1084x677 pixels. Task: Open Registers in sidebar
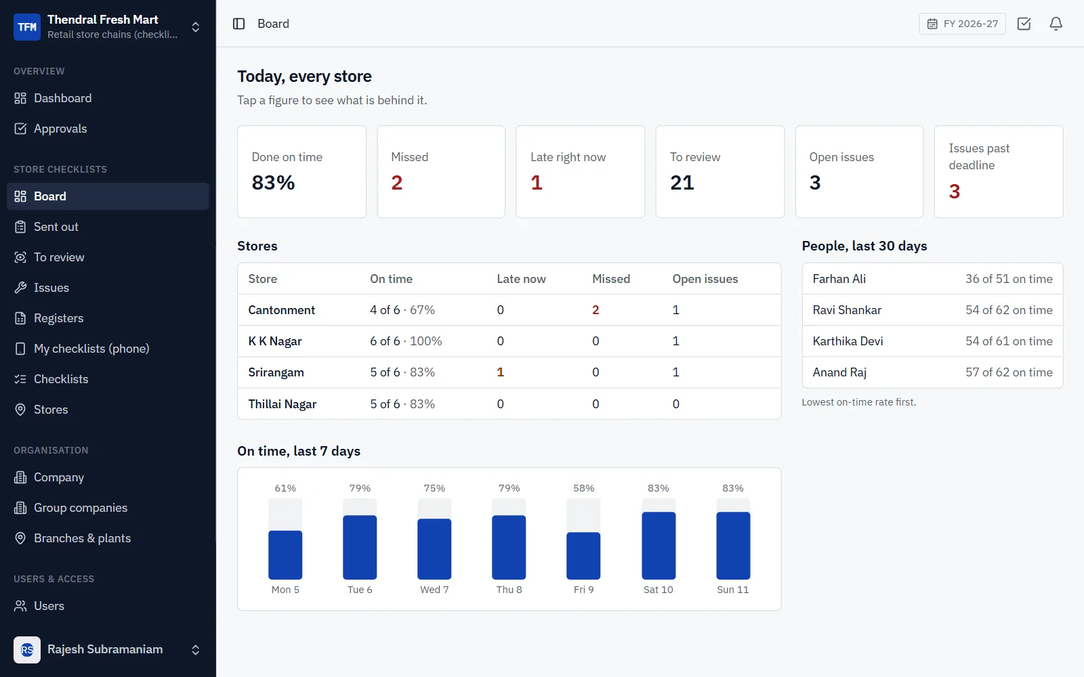108,318
